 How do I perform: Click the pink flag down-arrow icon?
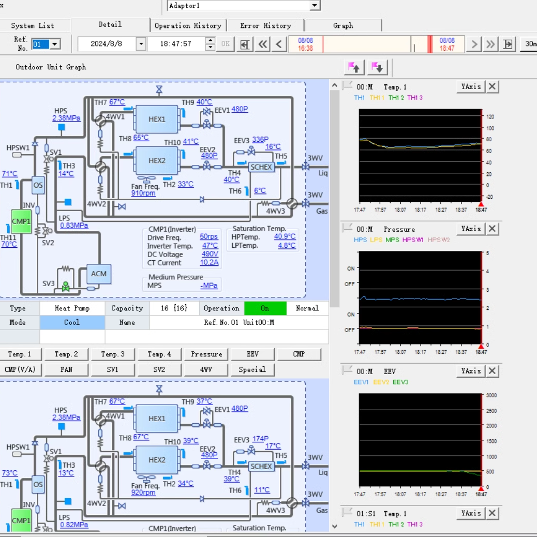tap(377, 67)
